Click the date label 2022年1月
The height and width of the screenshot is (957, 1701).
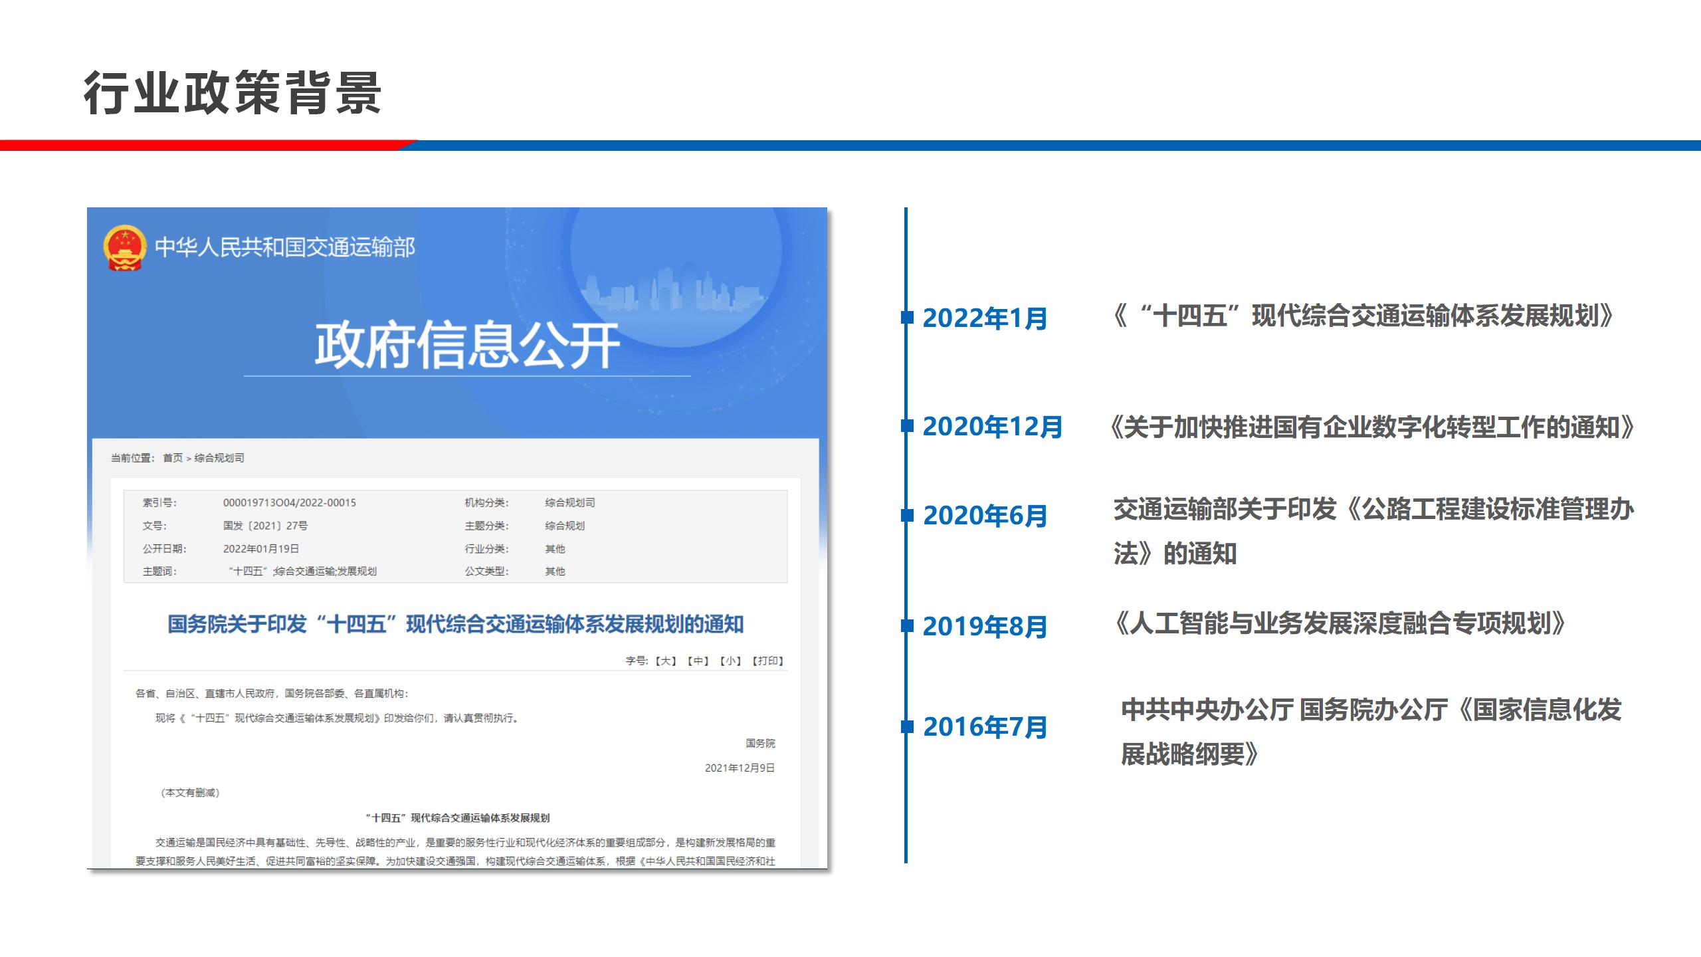coord(985,318)
